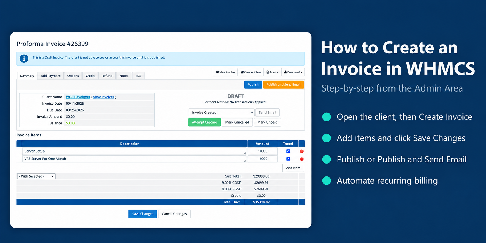This screenshot has width=486, height=243.
Task: Select the Refund tab
Action: [x=107, y=76]
